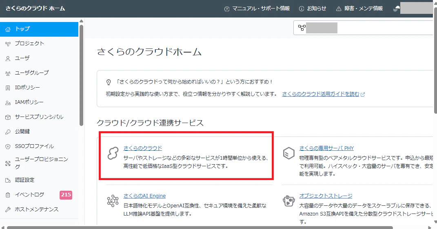Viewport: 437px width, 229px height.
Task: Click the sidebar vertical scrollbar thumb
Action: click(x=81, y=75)
